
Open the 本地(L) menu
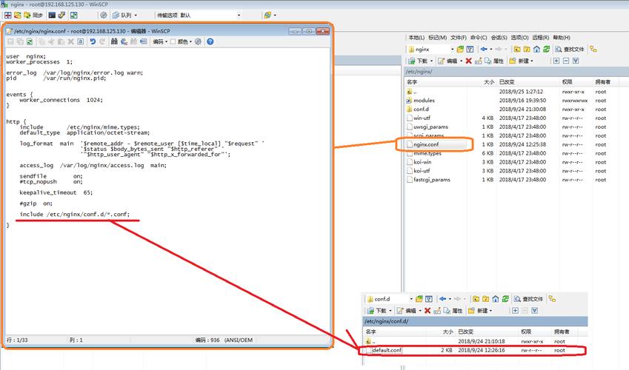tap(416, 38)
